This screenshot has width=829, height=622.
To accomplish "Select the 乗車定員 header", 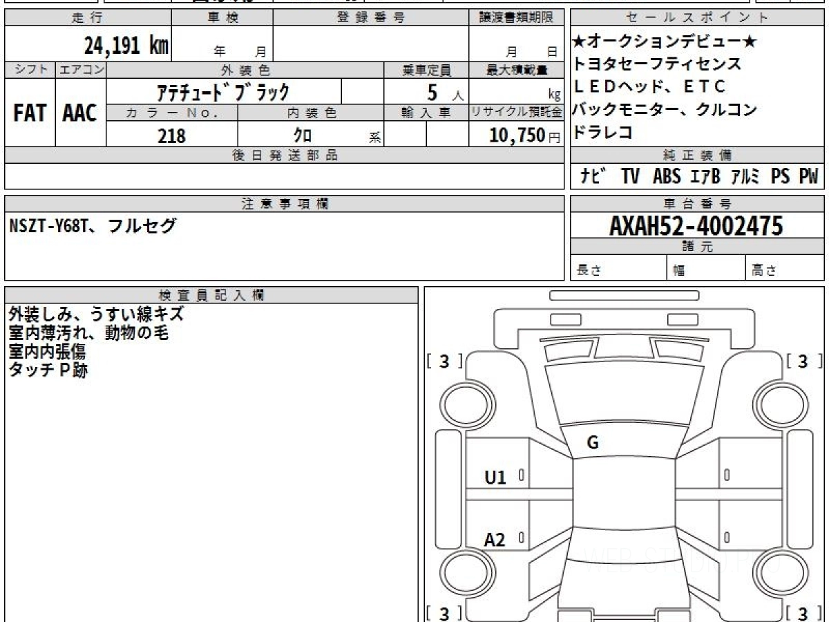I will [x=426, y=70].
